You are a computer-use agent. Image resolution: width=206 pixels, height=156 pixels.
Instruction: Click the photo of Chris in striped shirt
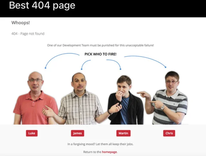pos(170,98)
